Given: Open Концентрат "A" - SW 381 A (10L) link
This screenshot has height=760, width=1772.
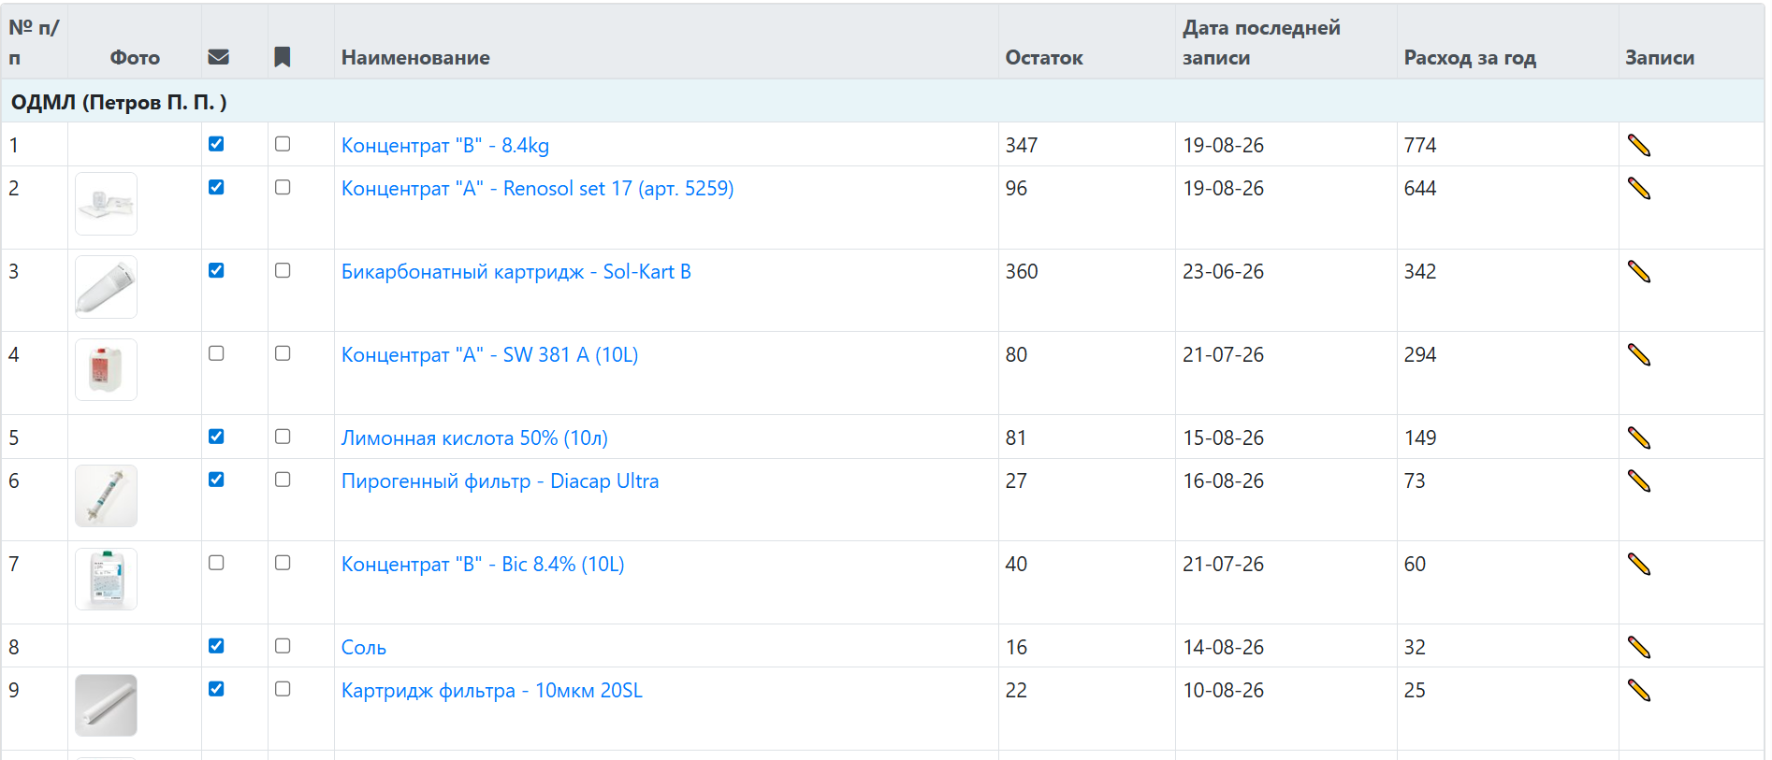Looking at the screenshot, I should click(x=489, y=354).
